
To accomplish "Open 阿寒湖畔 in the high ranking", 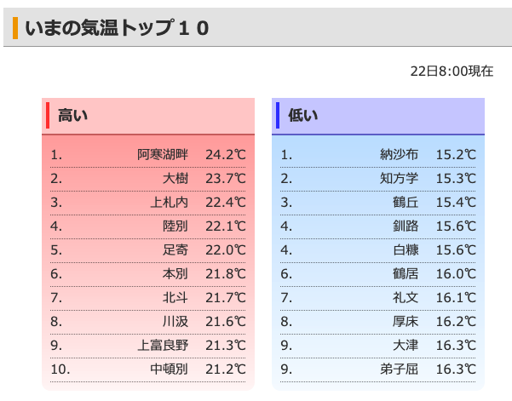I will 162,155.
